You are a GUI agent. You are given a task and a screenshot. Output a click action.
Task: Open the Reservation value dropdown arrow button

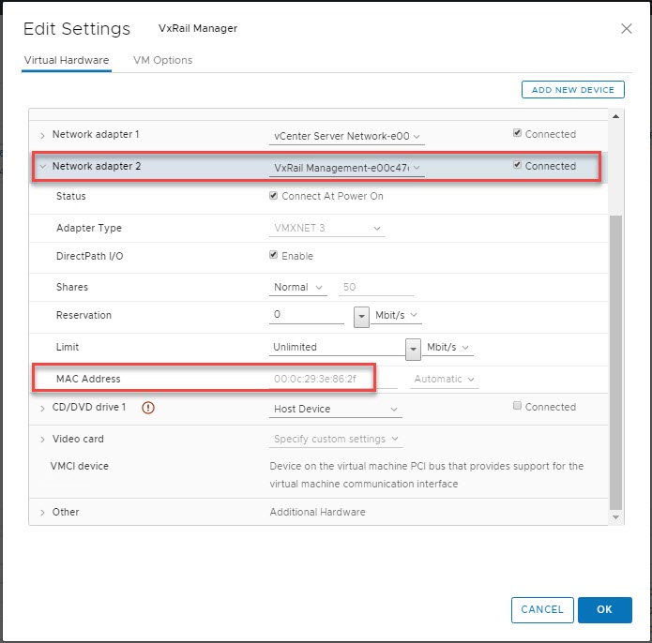click(361, 317)
